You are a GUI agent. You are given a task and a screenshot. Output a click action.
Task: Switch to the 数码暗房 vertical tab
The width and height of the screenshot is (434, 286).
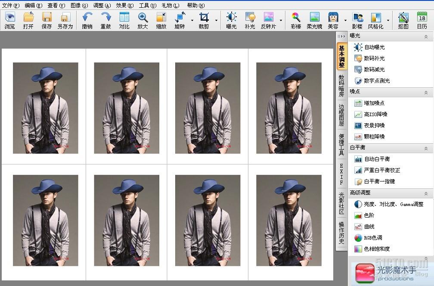[x=342, y=86]
